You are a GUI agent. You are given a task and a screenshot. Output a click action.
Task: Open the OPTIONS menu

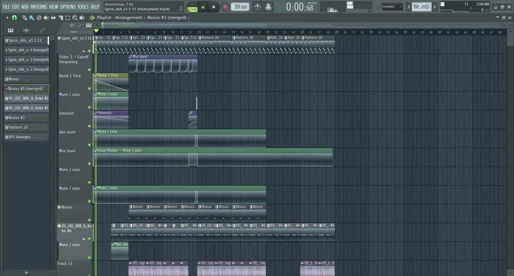pyautogui.click(x=68, y=7)
